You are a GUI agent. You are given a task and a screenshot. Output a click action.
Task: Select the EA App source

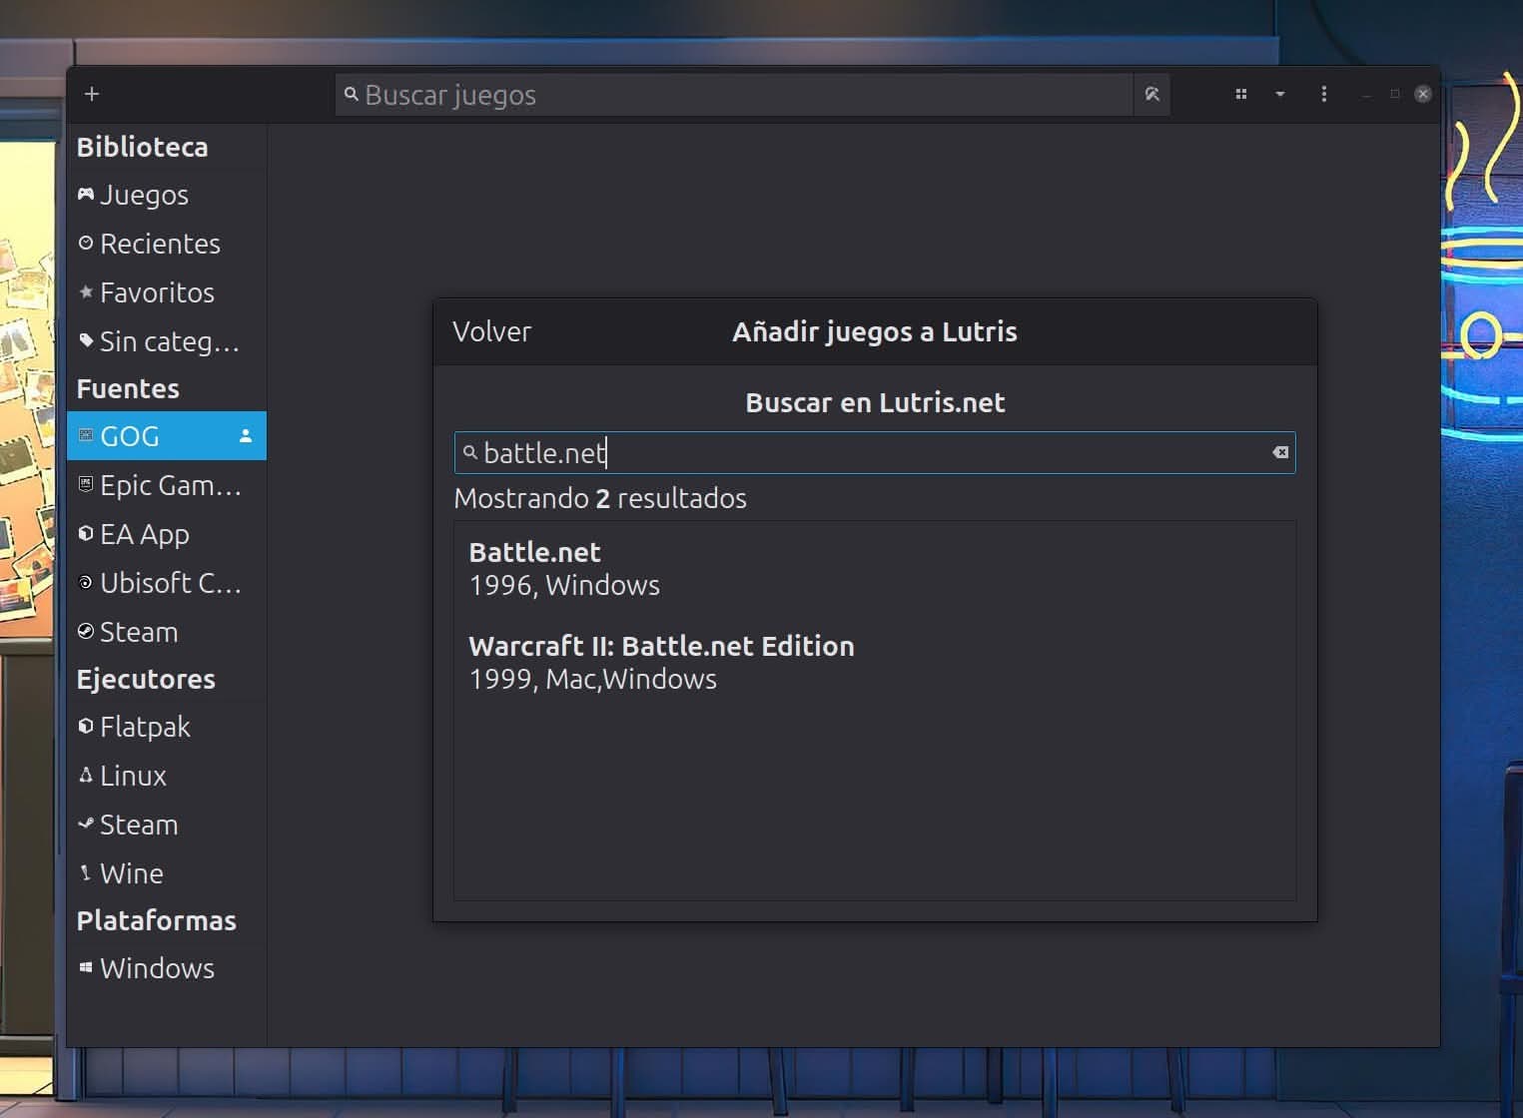145,534
